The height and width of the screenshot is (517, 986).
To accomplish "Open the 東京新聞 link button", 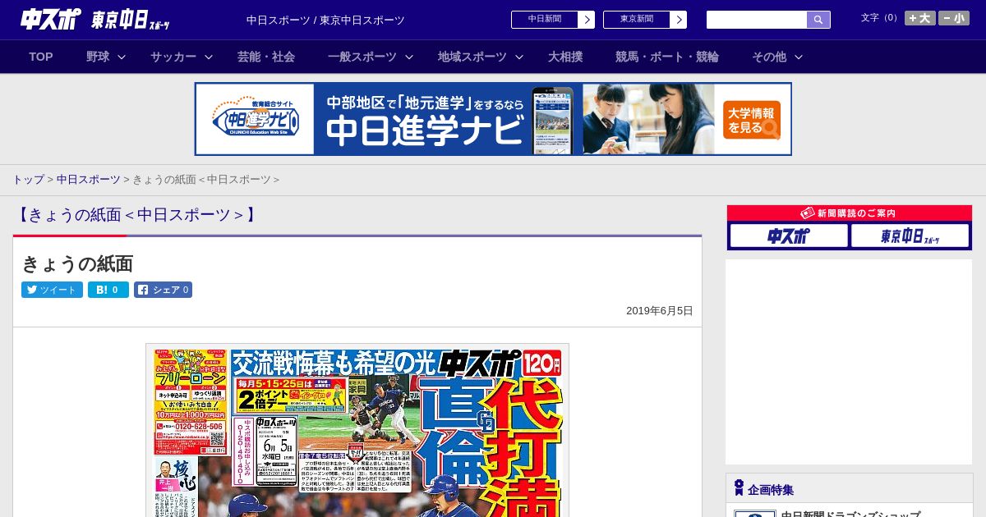I will click(x=637, y=20).
